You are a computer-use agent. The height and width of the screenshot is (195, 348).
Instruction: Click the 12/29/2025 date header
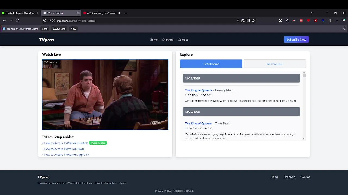tap(241, 78)
